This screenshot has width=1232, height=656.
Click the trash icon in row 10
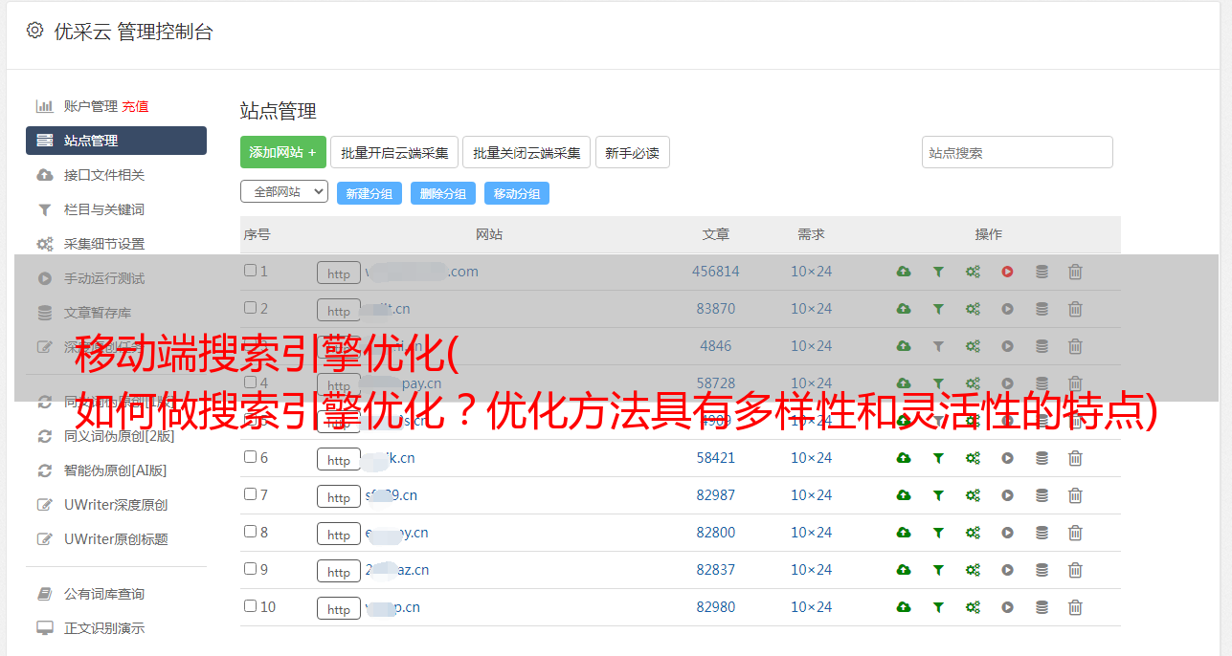pyautogui.click(x=1075, y=607)
